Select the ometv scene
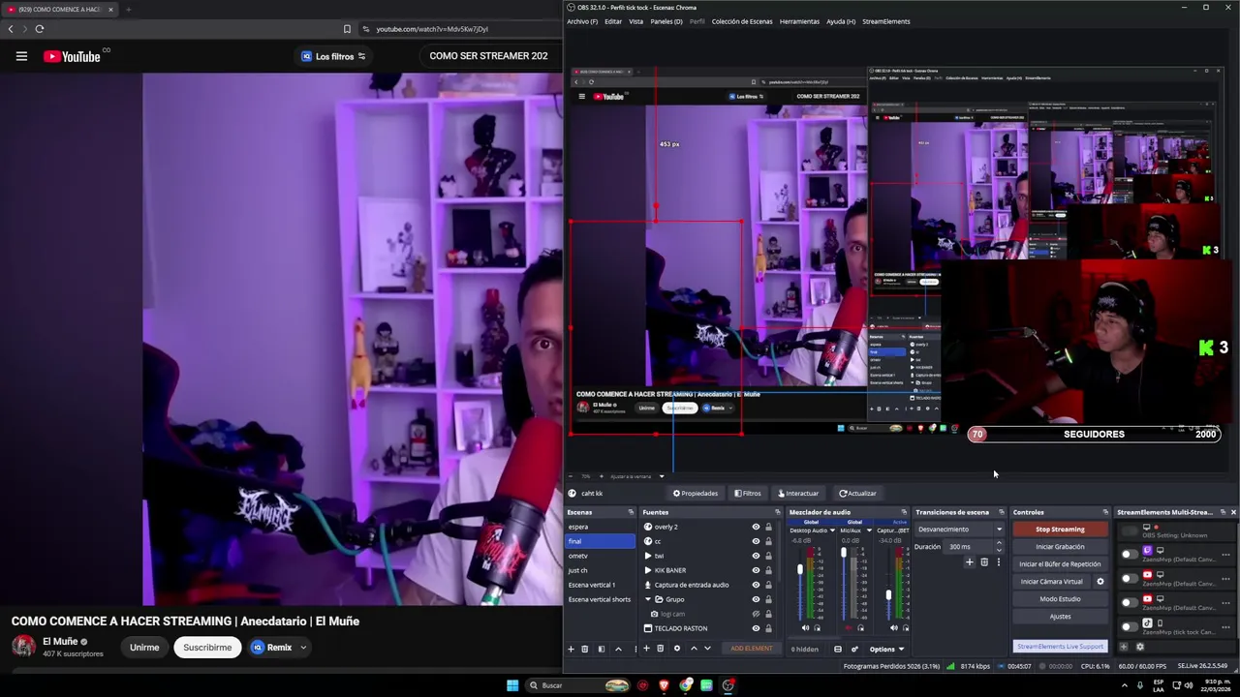 point(600,556)
